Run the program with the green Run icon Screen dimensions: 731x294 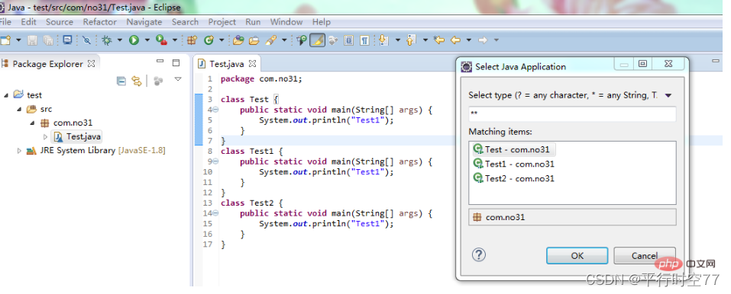134,40
